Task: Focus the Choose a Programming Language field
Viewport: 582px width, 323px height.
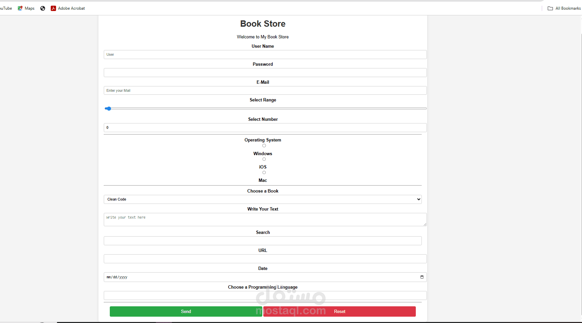Action: pyautogui.click(x=265, y=295)
